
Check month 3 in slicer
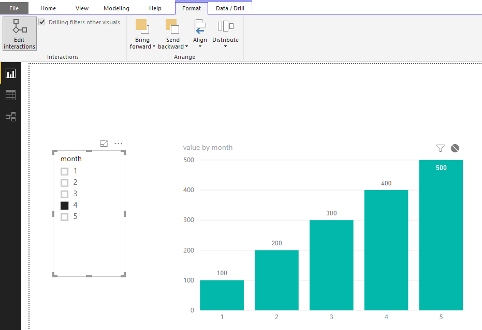point(65,194)
